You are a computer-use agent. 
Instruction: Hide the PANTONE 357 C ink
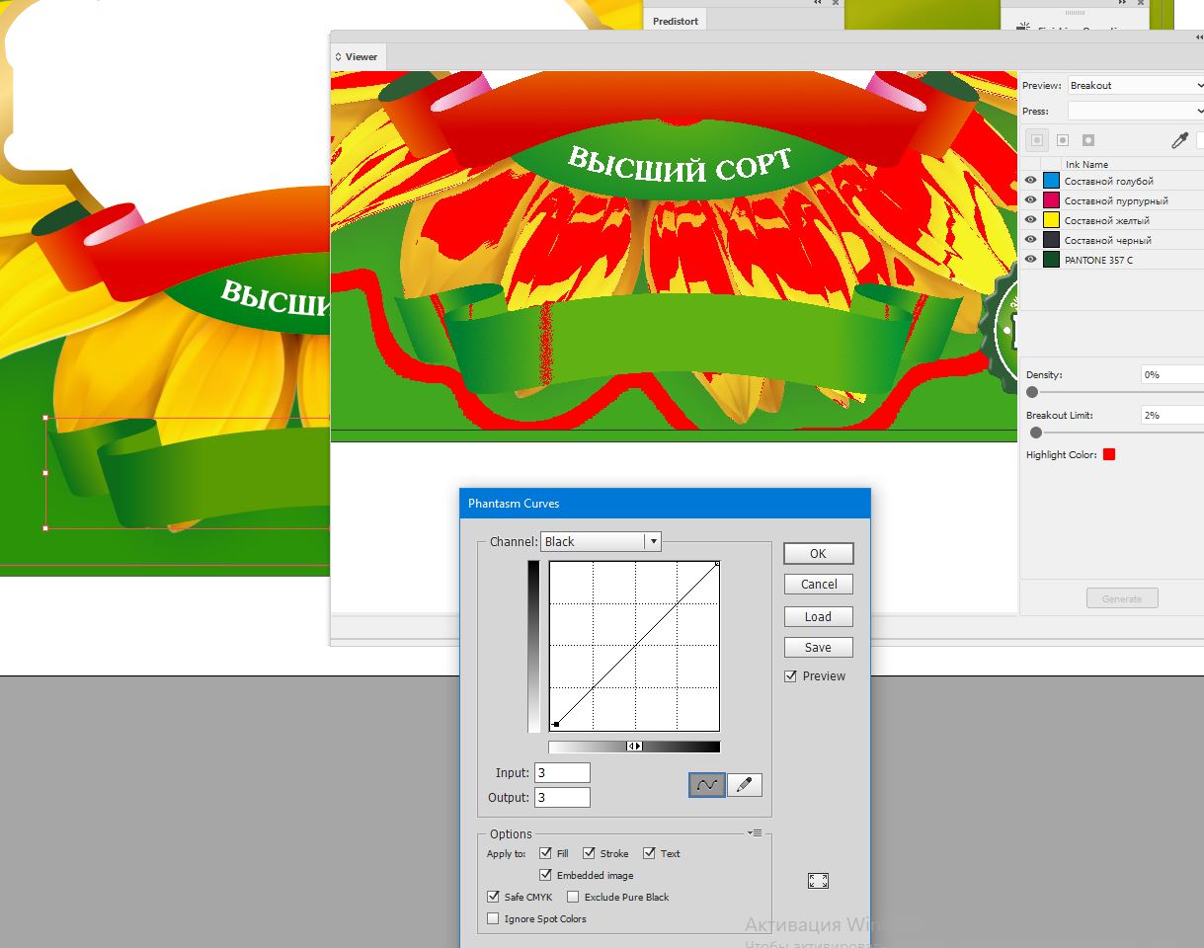click(x=1031, y=260)
